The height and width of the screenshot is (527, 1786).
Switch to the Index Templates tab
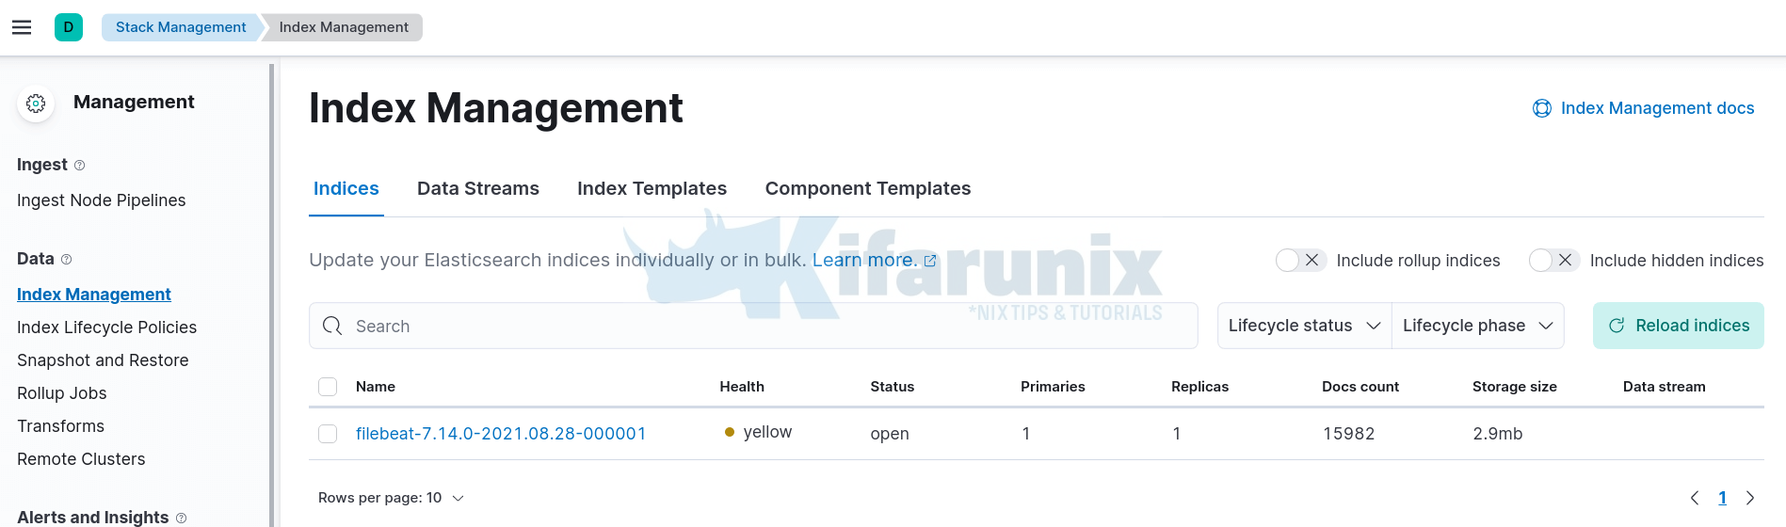coord(652,188)
